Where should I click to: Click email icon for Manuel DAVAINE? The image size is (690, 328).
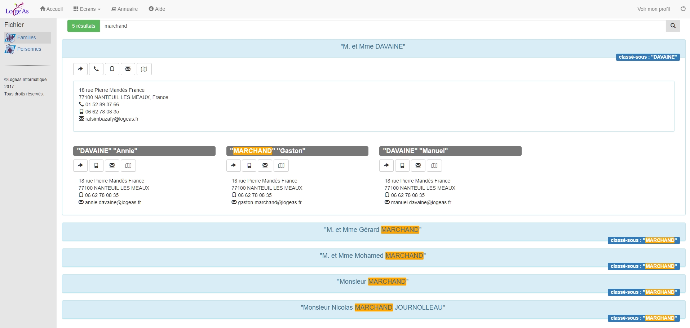pos(418,166)
